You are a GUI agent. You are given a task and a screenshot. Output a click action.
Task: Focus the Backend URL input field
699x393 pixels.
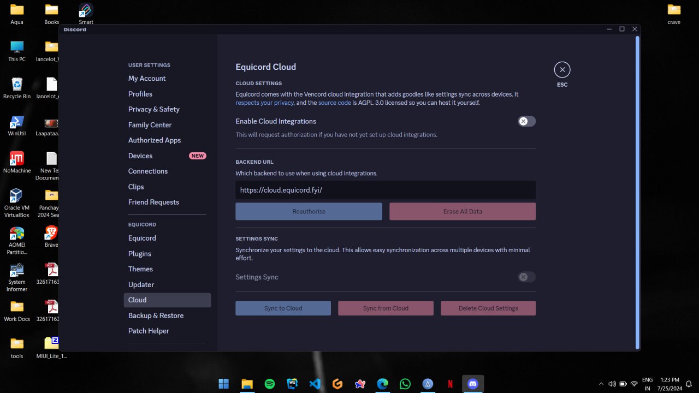point(386,190)
